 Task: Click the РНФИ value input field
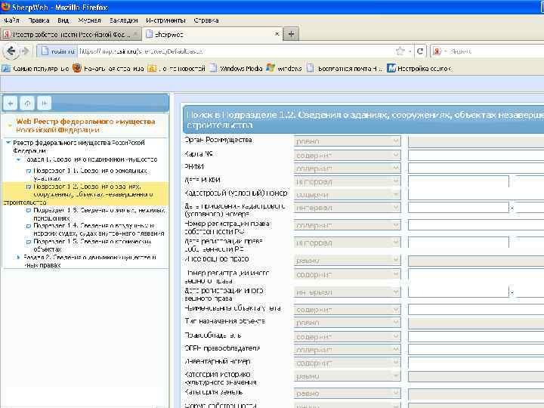[476, 168]
